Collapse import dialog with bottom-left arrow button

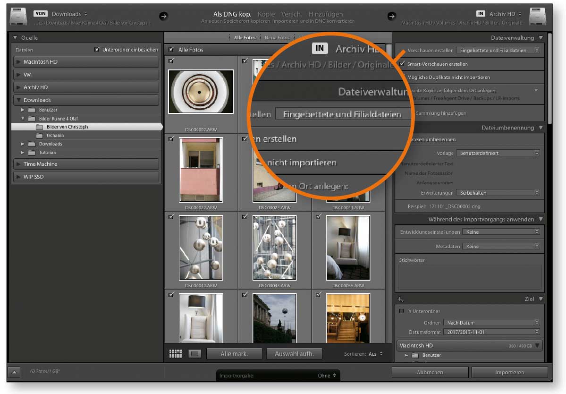click(14, 372)
